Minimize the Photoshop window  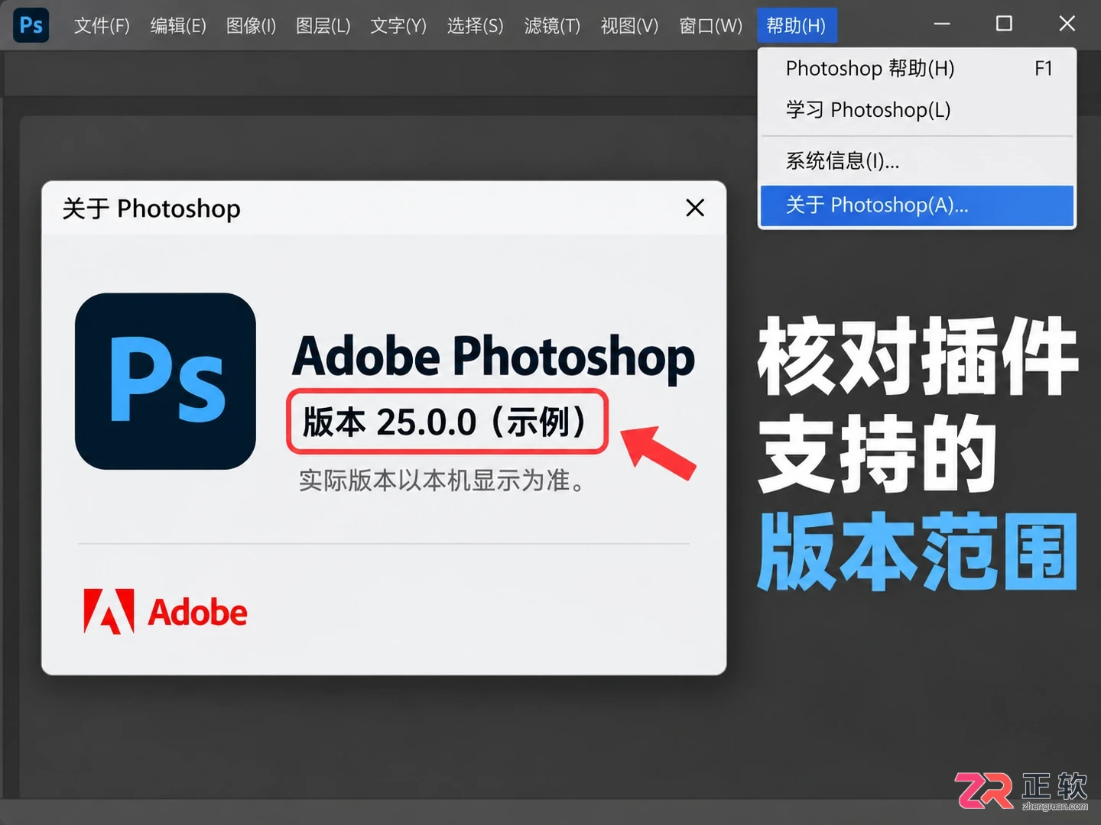[x=942, y=24]
